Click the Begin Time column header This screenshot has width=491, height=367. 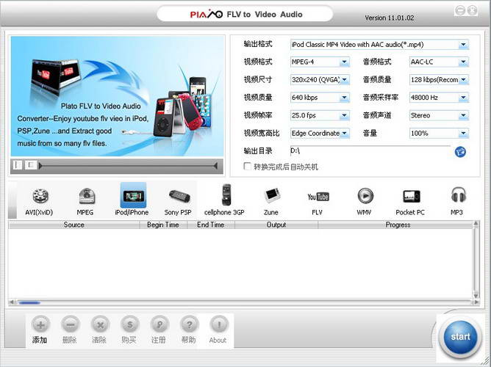pyautogui.click(x=163, y=225)
